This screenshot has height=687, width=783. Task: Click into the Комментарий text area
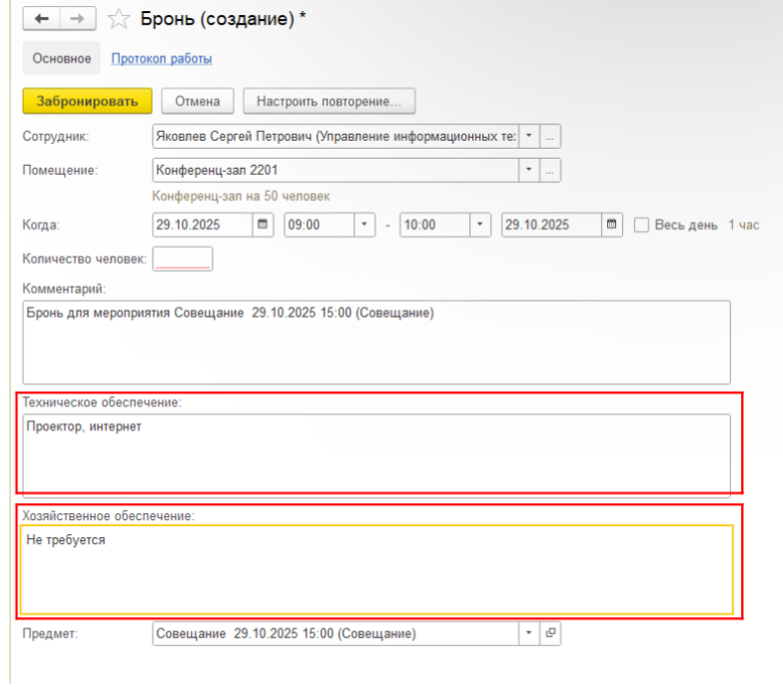click(377, 343)
